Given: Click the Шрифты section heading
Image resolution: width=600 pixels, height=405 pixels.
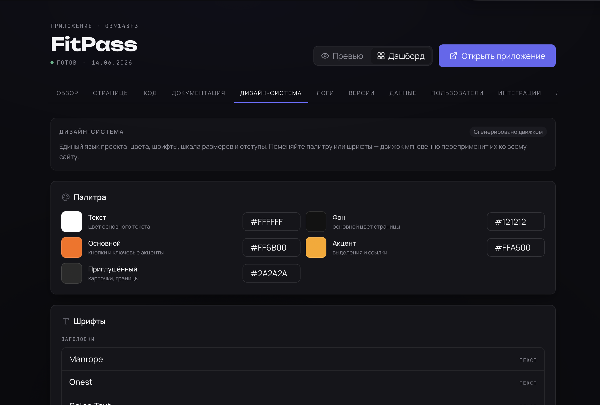Looking at the screenshot, I should [x=90, y=321].
